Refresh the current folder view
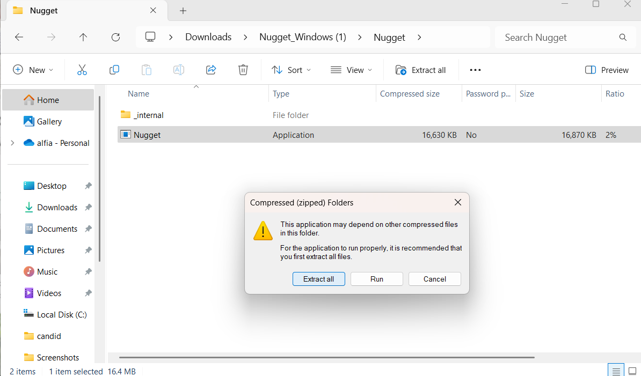641x376 pixels. pyautogui.click(x=115, y=37)
